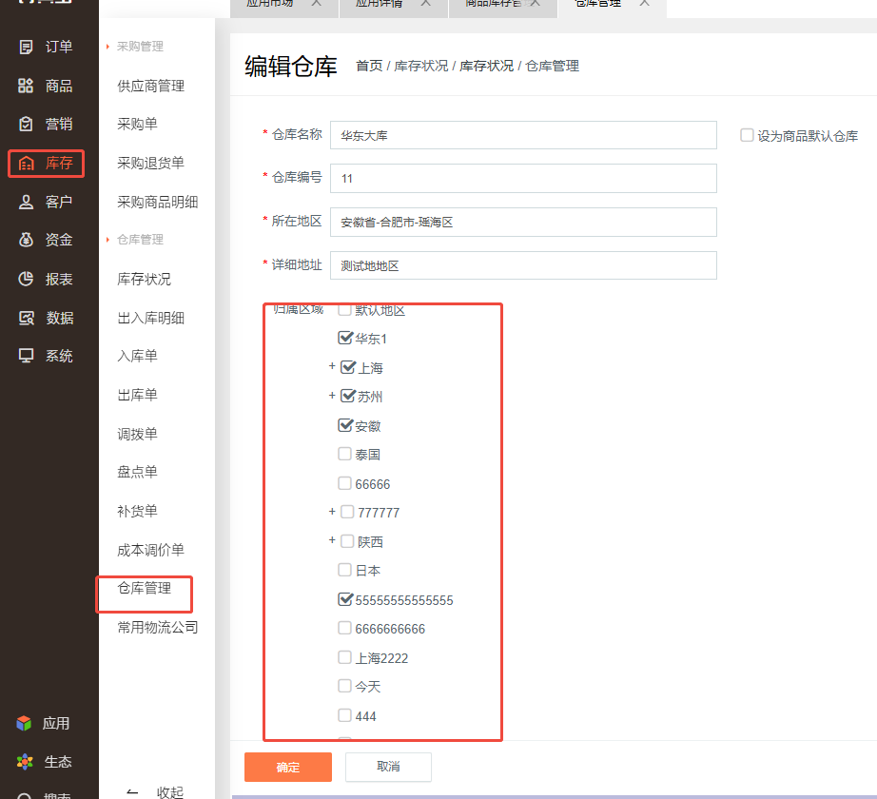This screenshot has height=799, width=877.
Task: Open the 所在地区 region selector field
Action: [x=523, y=222]
